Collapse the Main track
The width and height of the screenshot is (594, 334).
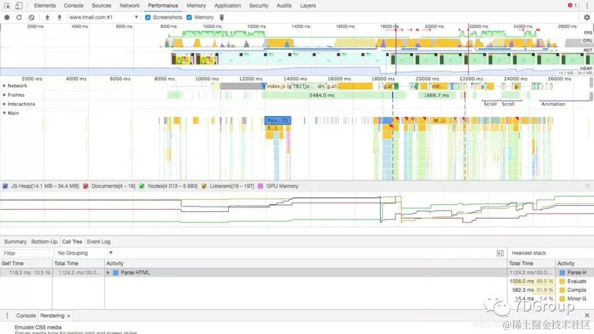coord(4,113)
